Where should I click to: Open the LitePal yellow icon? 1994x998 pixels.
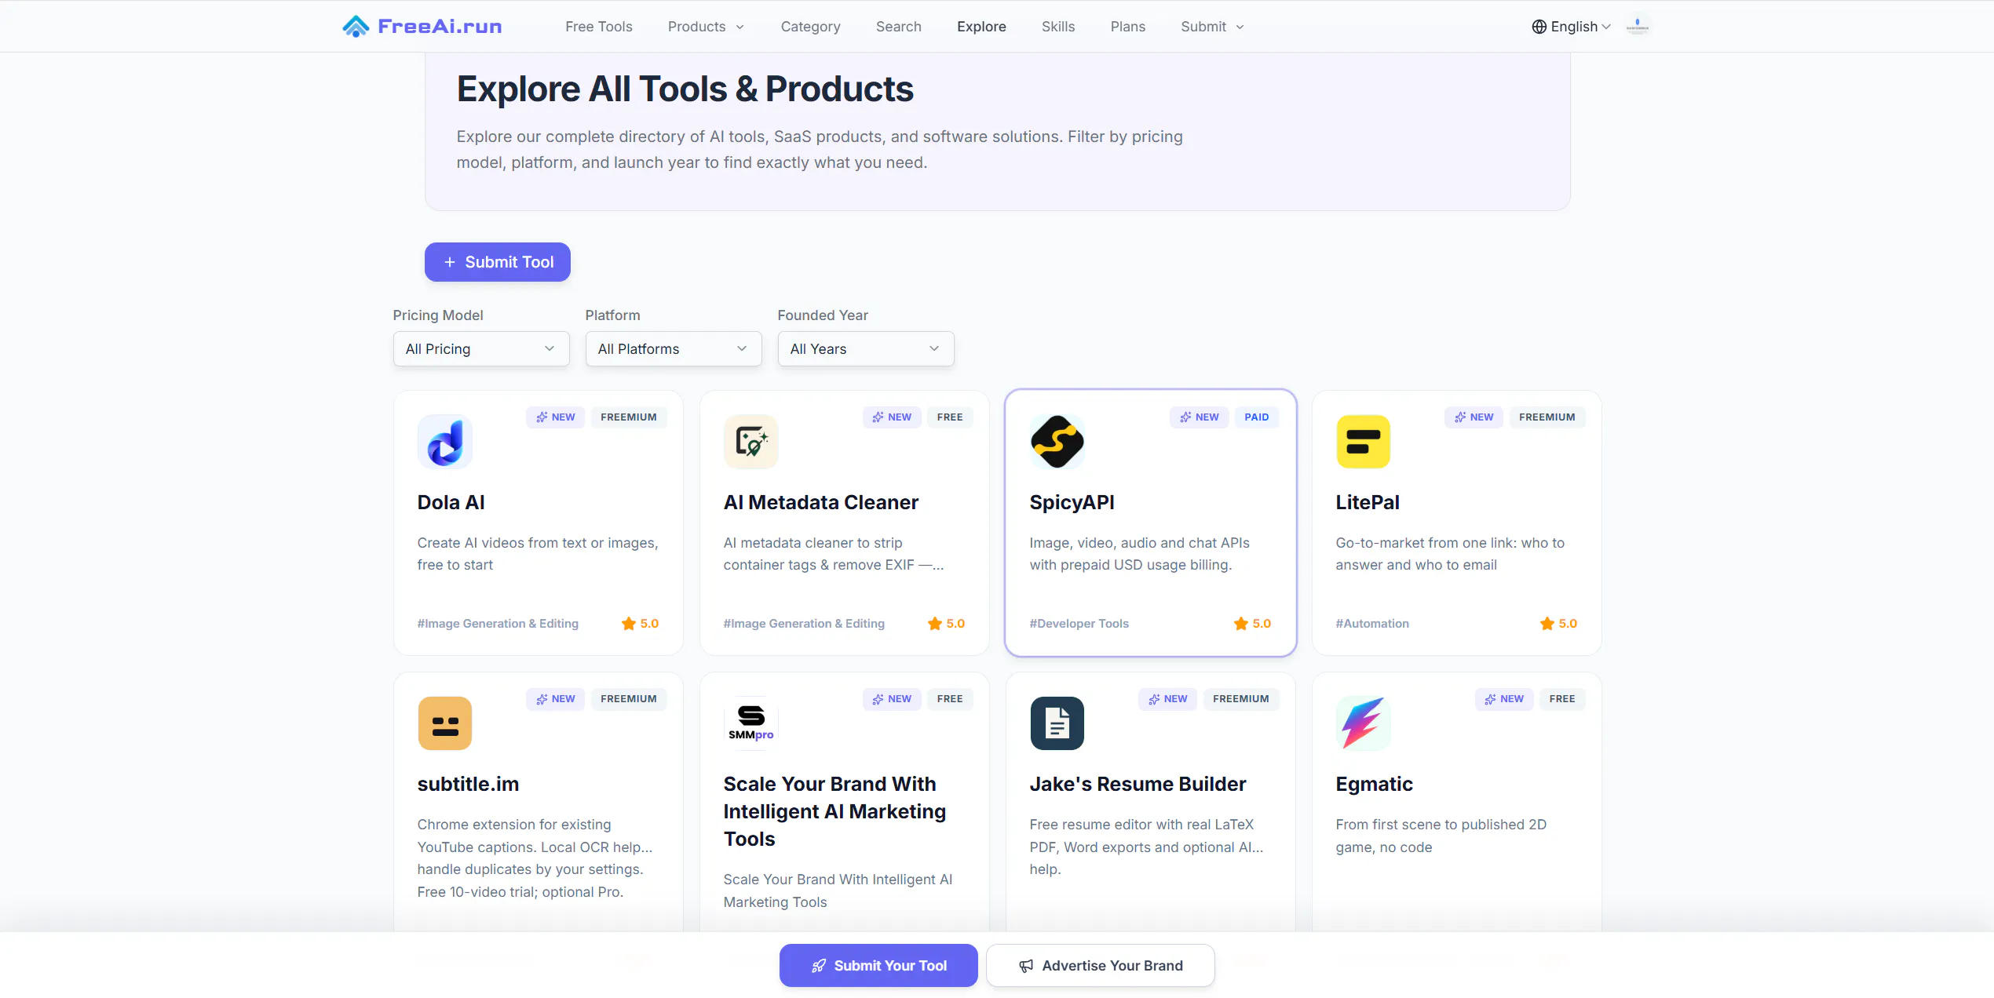[x=1363, y=442]
